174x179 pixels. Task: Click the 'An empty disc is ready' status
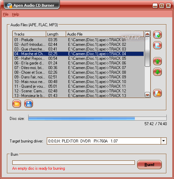click(x=39, y=168)
